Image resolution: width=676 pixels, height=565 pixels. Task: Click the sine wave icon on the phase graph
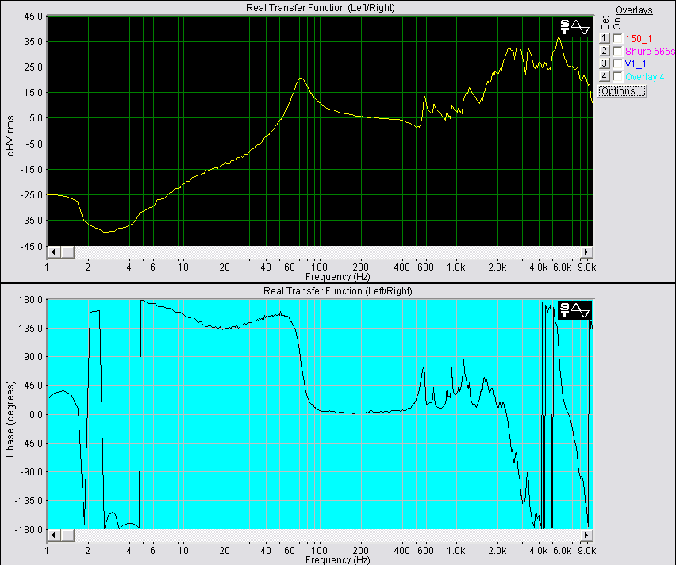coord(580,310)
